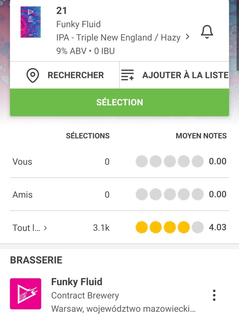Open the three-dot brewery options menu
This screenshot has height=323, width=239.
point(214,295)
